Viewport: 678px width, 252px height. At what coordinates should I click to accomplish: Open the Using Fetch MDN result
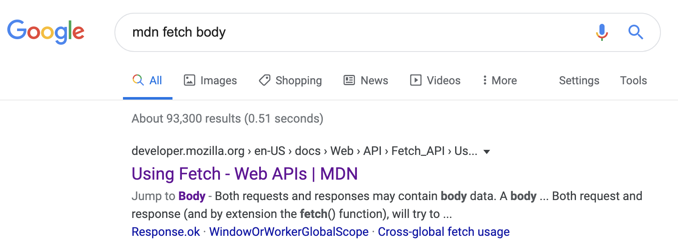pos(244,174)
